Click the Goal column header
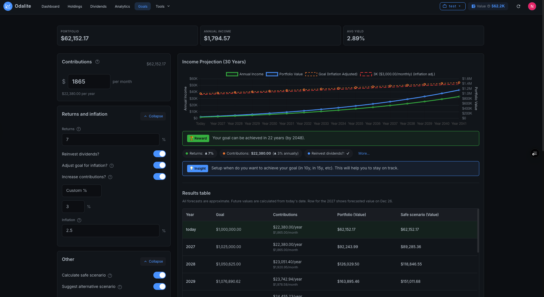The width and height of the screenshot is (544, 297). [x=220, y=215]
